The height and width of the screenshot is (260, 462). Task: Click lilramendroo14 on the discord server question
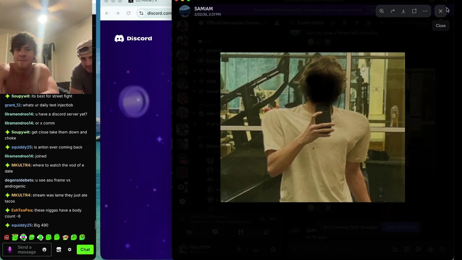(x=19, y=114)
